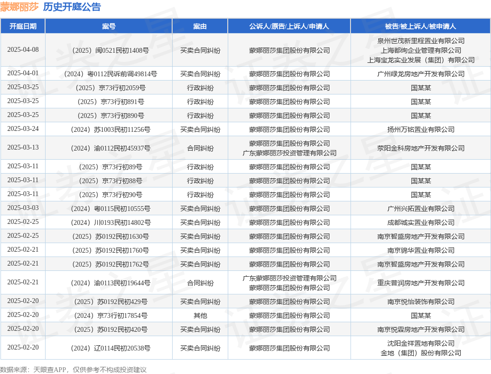Click 沈阳金祥置地有限公司 defendant
The width and height of the screenshot is (491, 374).
421,343
